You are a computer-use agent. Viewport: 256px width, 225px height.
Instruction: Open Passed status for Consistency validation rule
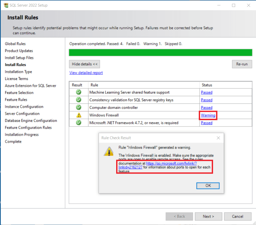[206, 100]
